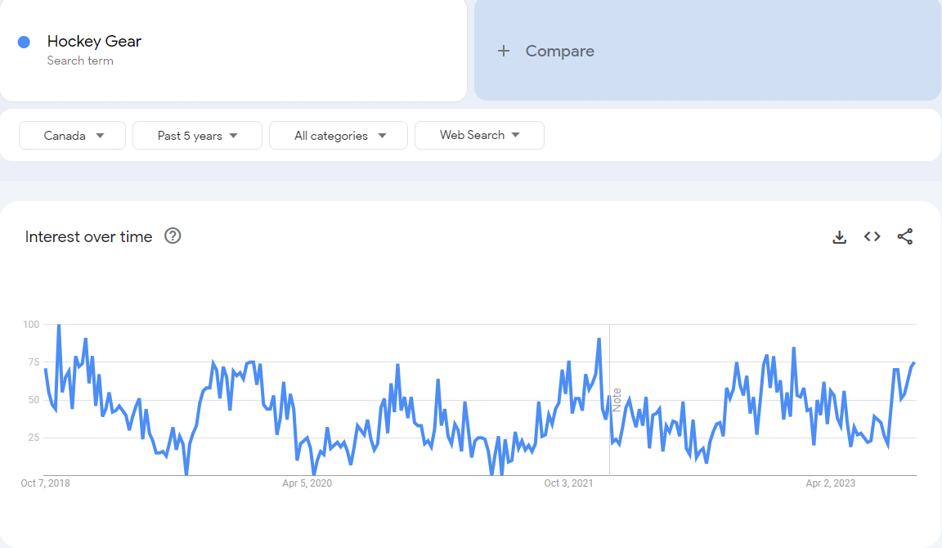Open the embed code icon
This screenshot has width=942, height=548.
coord(872,236)
